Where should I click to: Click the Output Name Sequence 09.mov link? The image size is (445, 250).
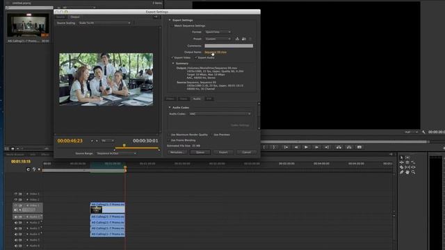click(x=216, y=52)
